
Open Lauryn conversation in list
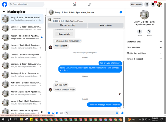point(23,47)
